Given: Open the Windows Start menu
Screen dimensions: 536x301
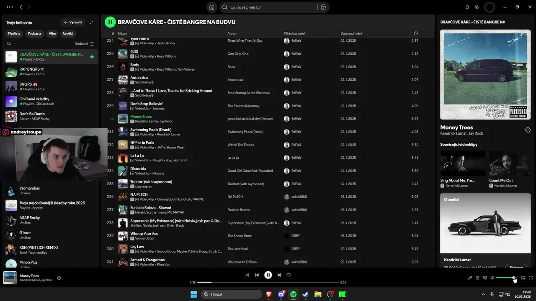Looking at the screenshot, I should 194,294.
